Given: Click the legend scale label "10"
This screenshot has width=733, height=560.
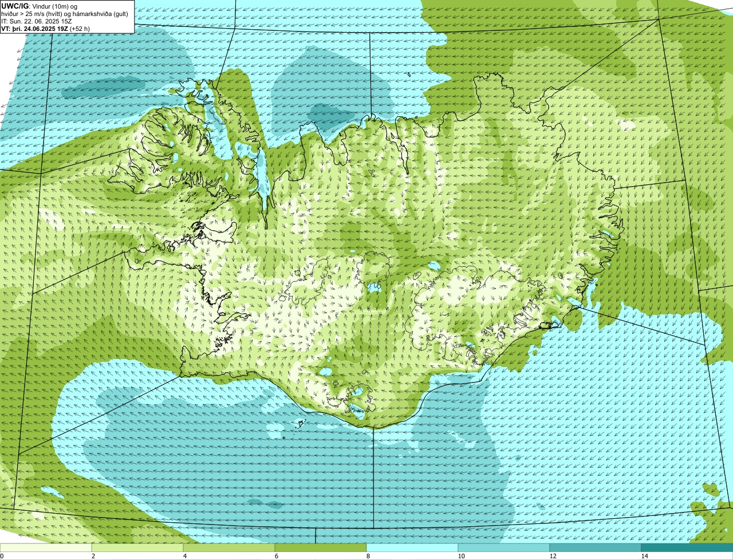Looking at the screenshot, I should coord(461,556).
